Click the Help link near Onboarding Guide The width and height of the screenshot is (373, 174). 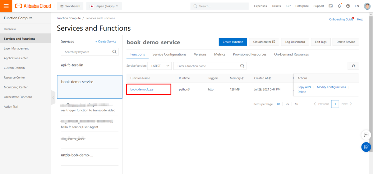pos(360,19)
